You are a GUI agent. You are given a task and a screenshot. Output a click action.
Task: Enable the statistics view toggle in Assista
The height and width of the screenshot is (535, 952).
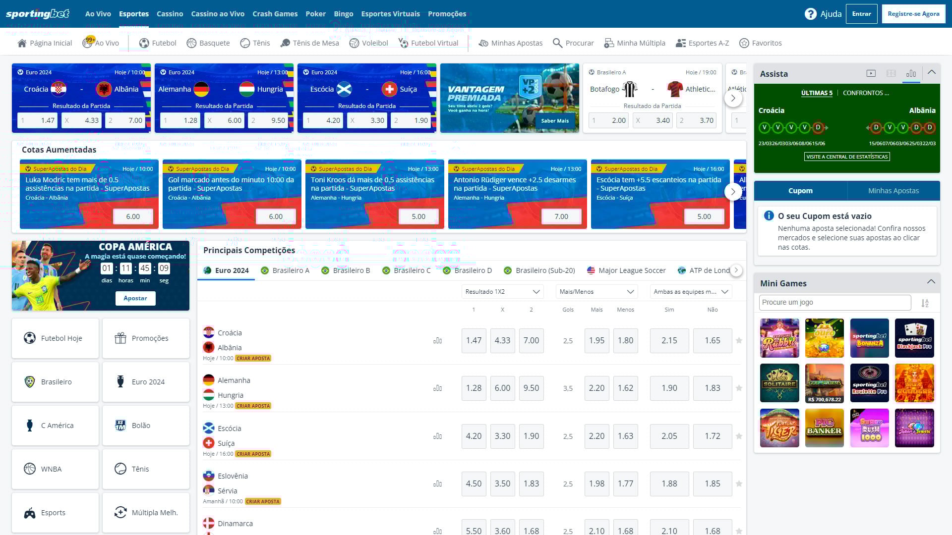[x=911, y=73]
